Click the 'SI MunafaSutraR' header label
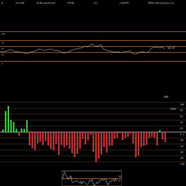The image size is (186, 186). [x=46, y=3]
